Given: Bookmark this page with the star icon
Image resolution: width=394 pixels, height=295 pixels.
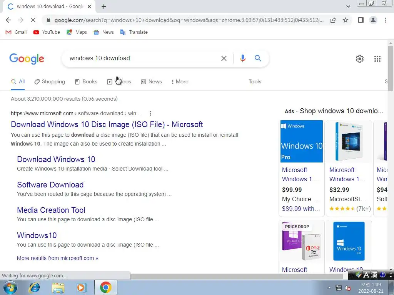Looking at the screenshot, I should 346,20.
